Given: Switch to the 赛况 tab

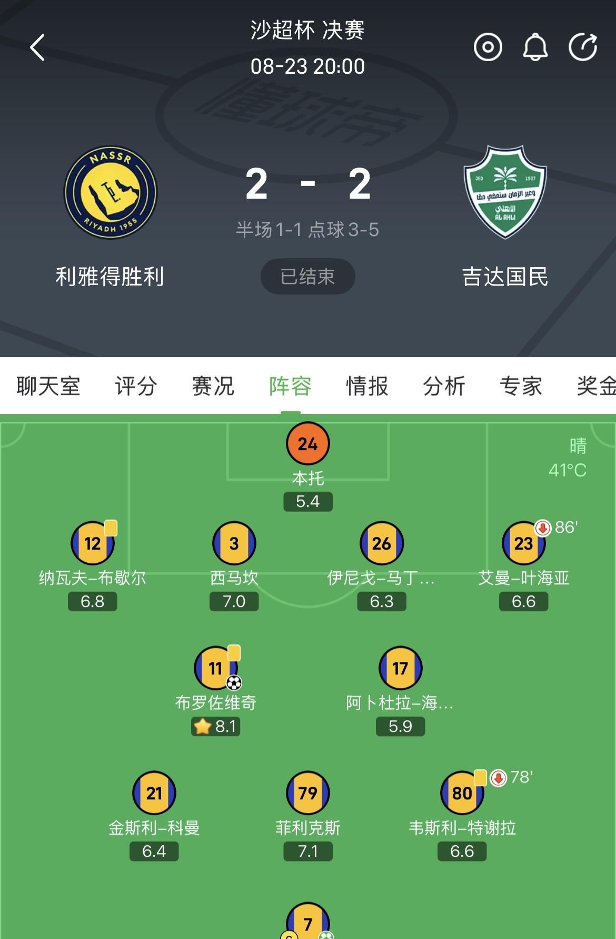Looking at the screenshot, I should (x=213, y=386).
